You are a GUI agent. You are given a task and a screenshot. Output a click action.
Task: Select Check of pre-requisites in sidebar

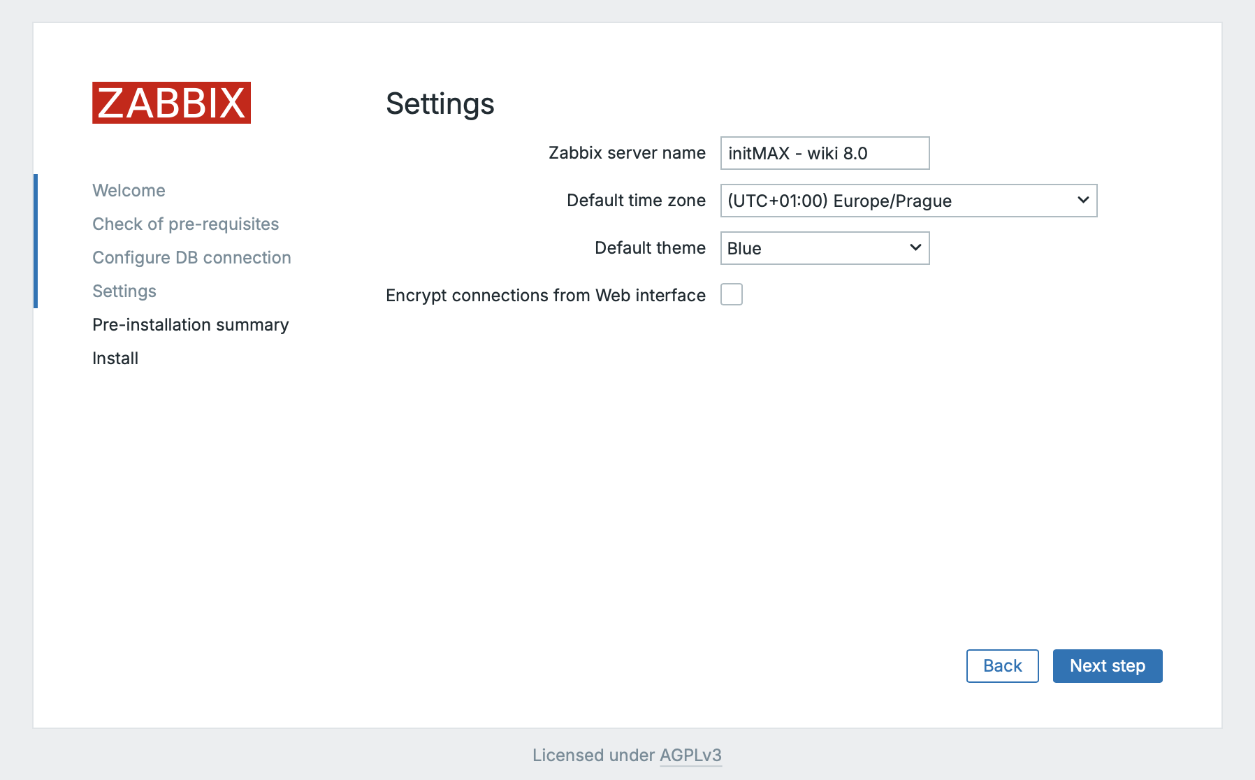tap(185, 224)
